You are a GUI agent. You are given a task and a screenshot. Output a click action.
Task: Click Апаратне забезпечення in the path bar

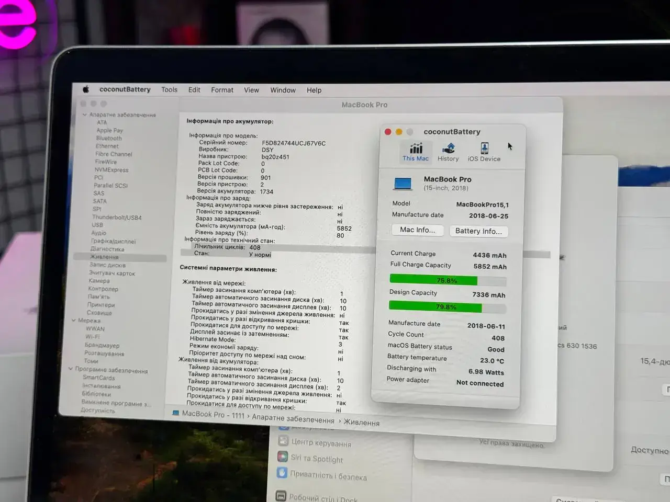(293, 418)
